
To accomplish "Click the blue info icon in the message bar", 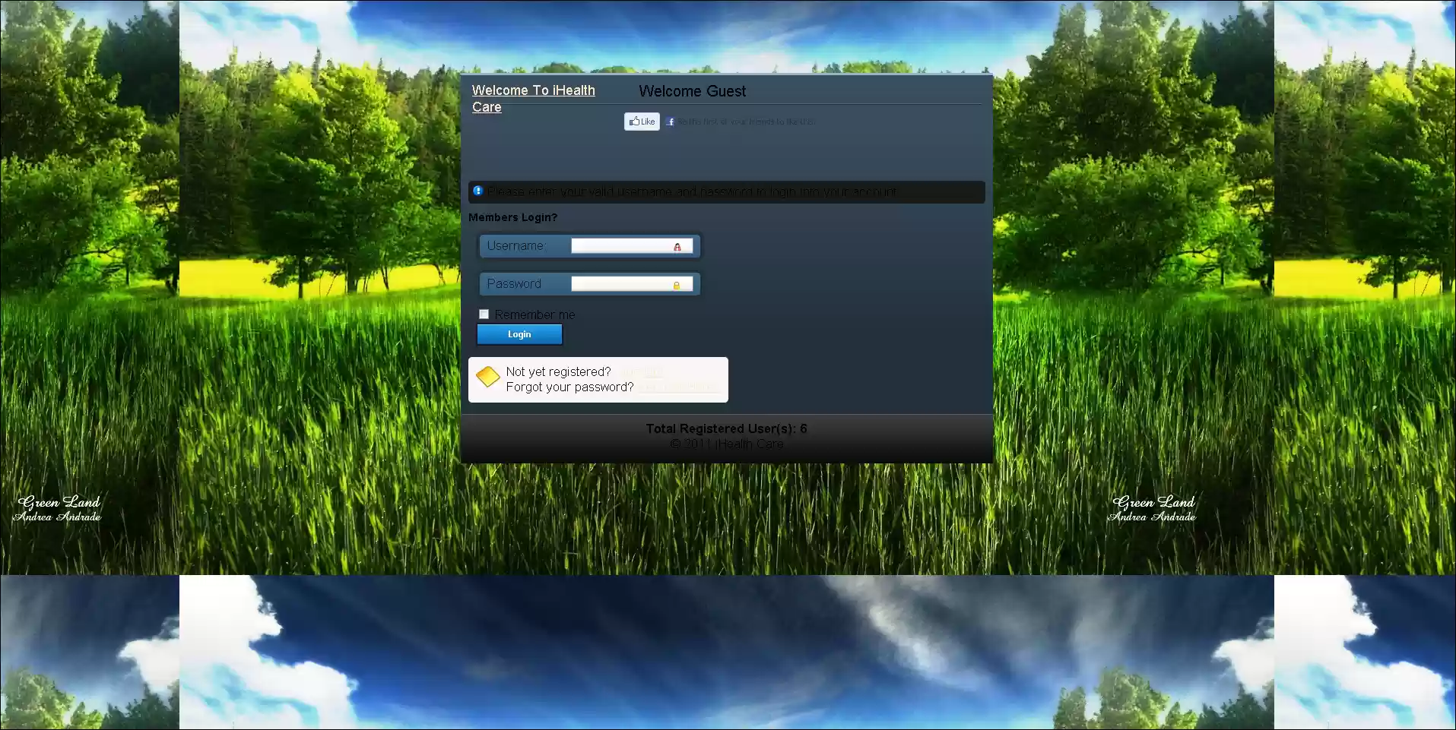I will click(x=478, y=191).
